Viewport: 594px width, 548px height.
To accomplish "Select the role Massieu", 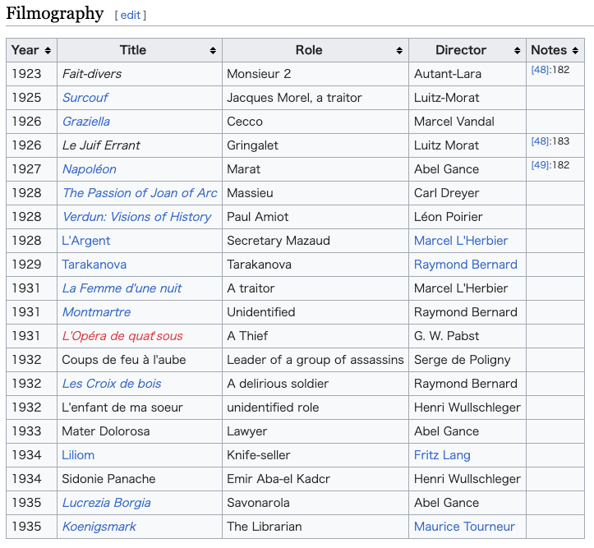I will tap(250, 193).
